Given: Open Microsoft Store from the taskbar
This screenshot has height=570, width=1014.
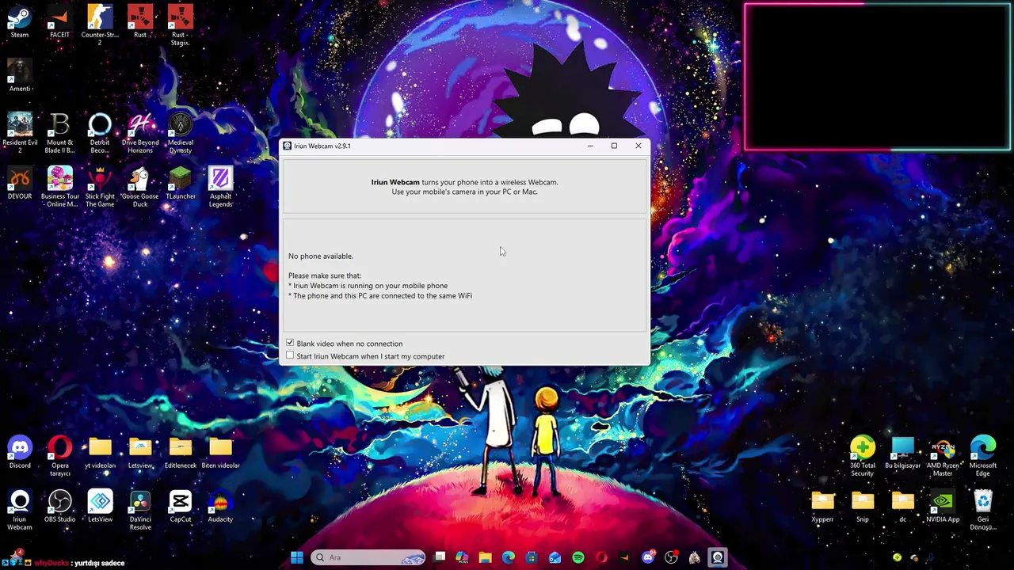Looking at the screenshot, I should (x=532, y=557).
